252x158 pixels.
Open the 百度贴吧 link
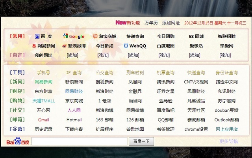(x=165, y=110)
